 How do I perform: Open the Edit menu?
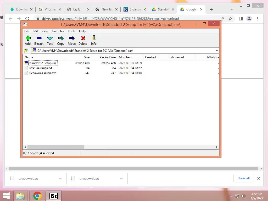35,31
